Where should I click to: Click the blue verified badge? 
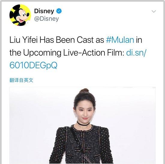click(59, 11)
